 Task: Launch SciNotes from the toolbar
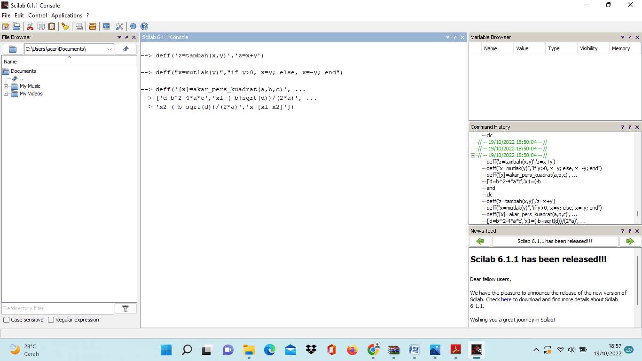[x=6, y=26]
